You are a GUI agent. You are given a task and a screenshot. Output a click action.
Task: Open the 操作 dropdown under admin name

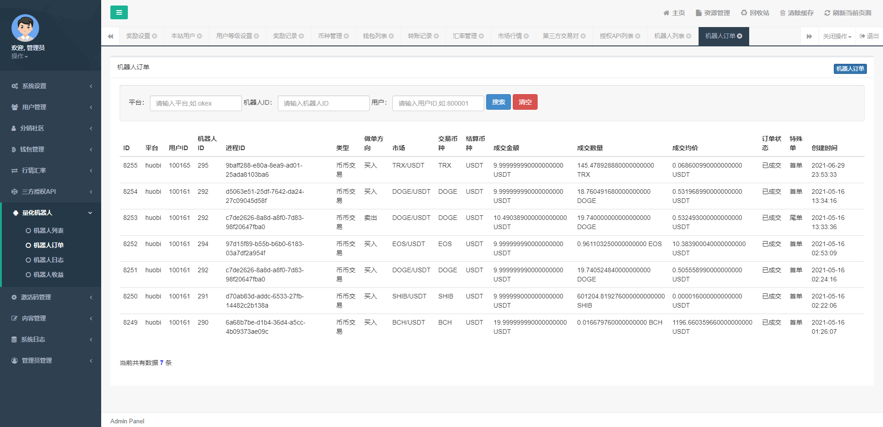[x=19, y=56]
